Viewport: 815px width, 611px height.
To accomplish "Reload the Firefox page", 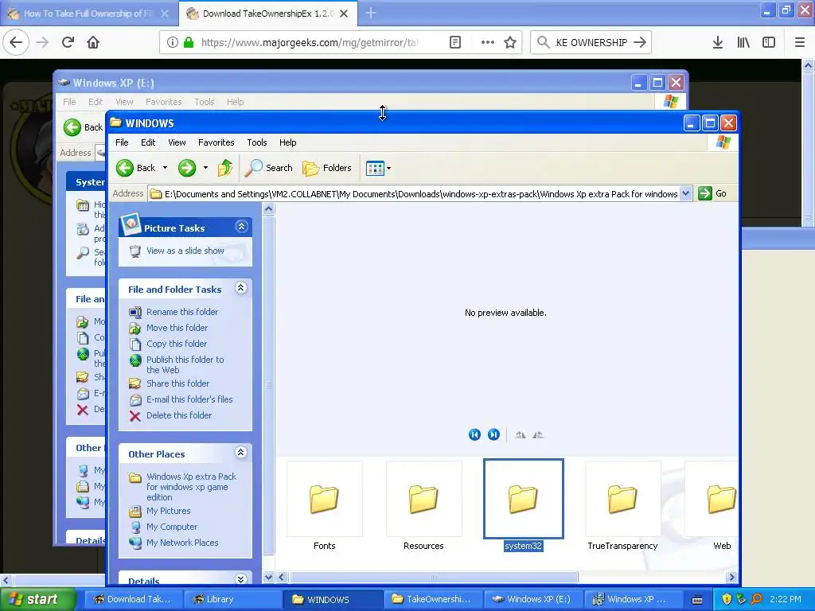I will click(x=68, y=42).
